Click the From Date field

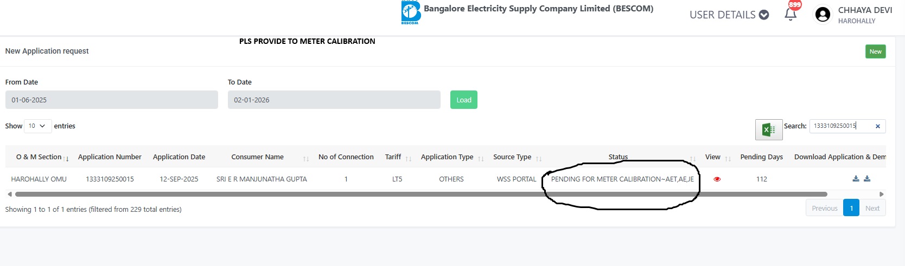point(111,100)
